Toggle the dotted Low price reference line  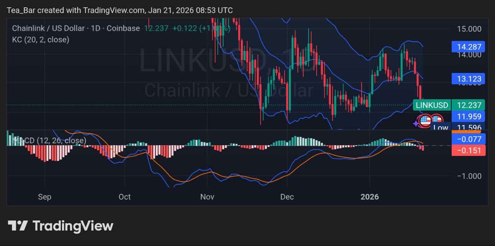coord(155,105)
